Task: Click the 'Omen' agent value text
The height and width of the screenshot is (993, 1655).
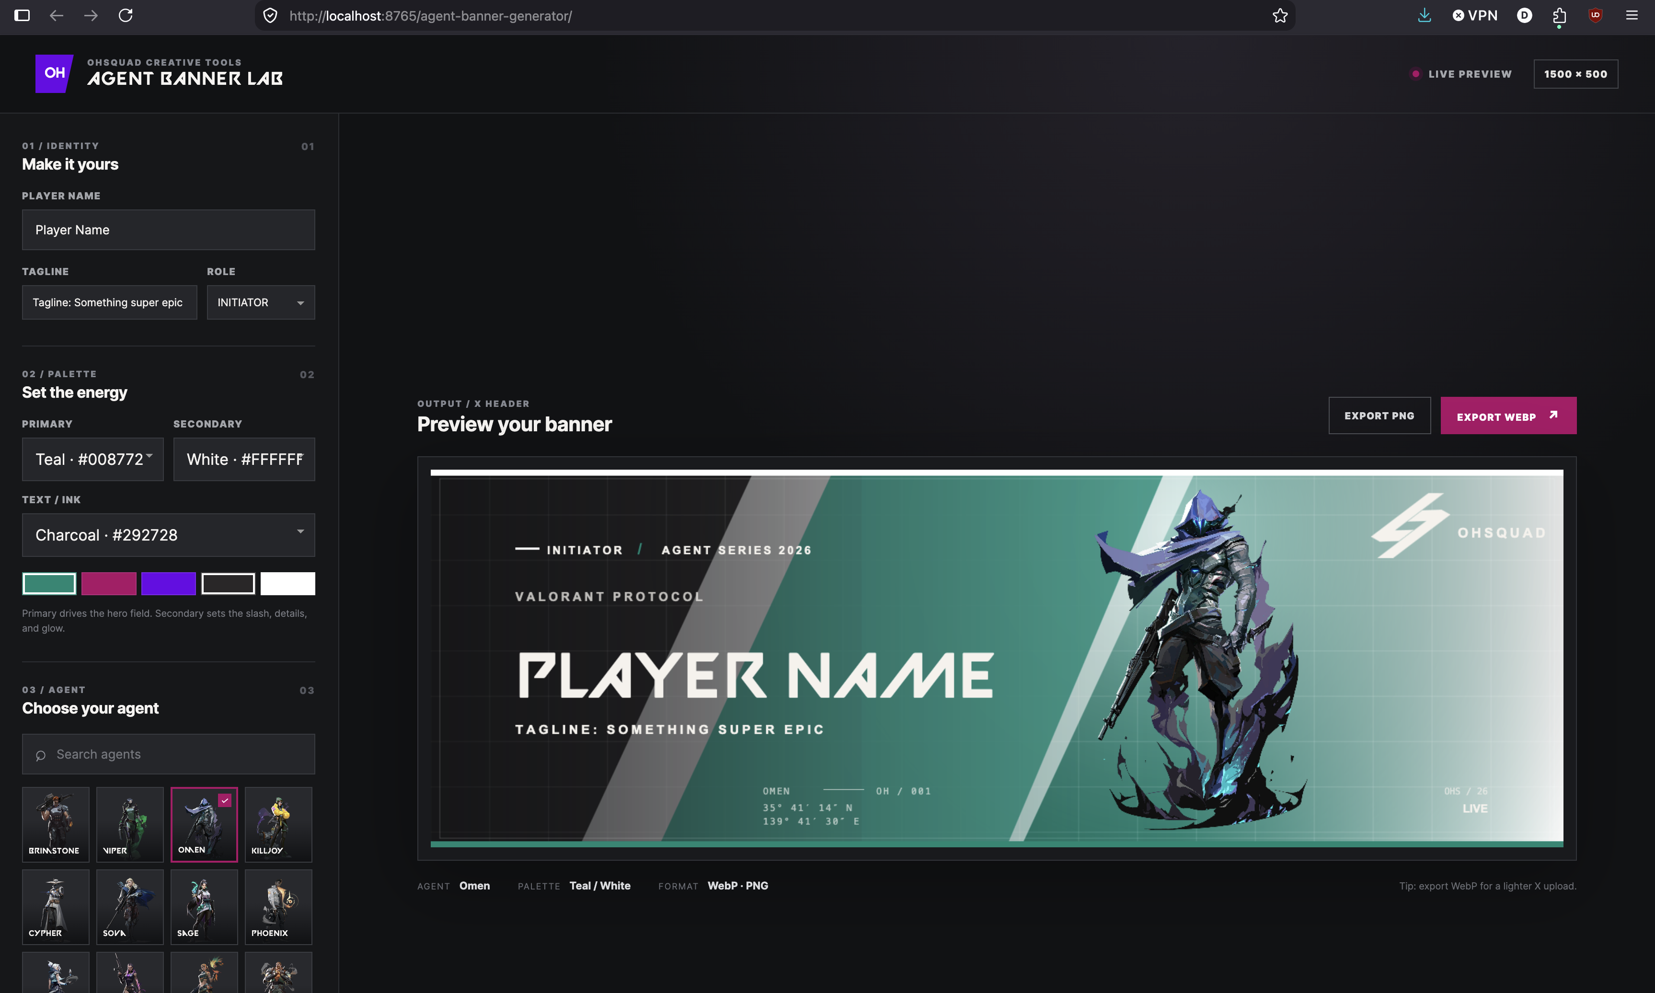Action: point(474,885)
